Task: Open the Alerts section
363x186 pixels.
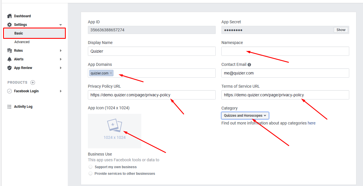Action: click(x=19, y=59)
